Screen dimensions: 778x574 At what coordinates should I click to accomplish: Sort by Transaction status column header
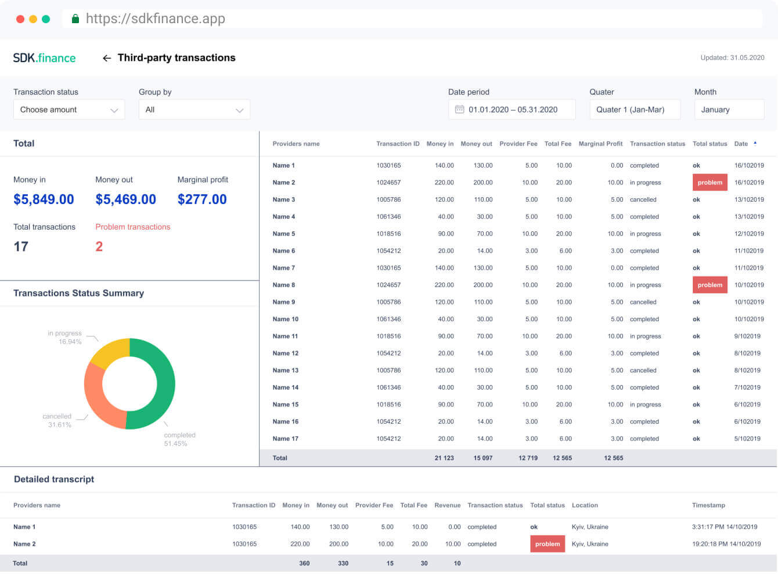click(658, 144)
